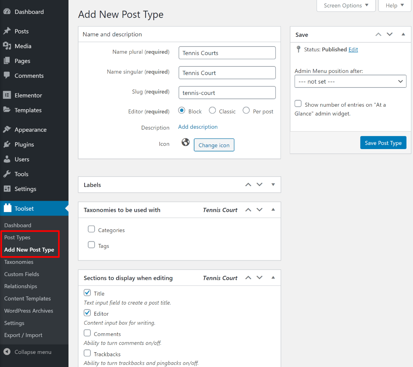Viewport: 413px width, 367px height.
Task: Open Custom Fields in Toolset submenu
Action: point(22,274)
